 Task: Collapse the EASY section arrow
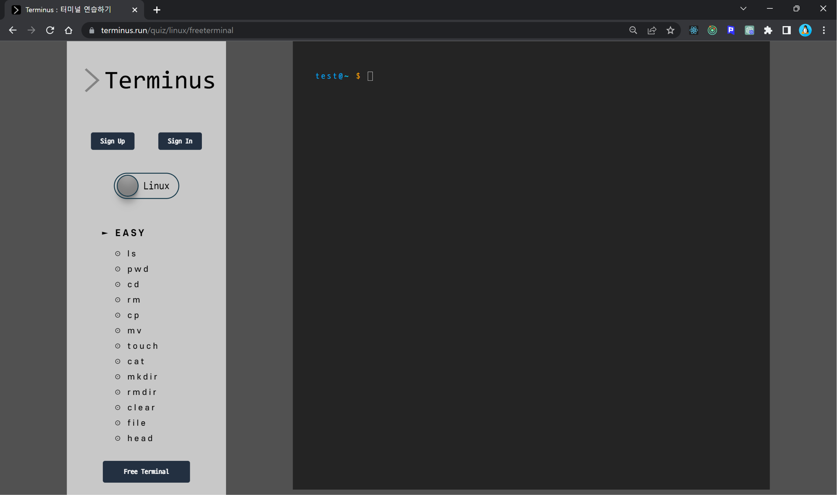pyautogui.click(x=105, y=233)
